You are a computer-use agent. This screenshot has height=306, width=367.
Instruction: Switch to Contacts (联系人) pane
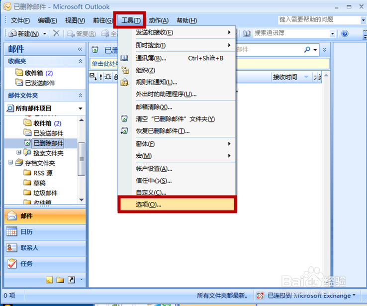(x=45, y=248)
